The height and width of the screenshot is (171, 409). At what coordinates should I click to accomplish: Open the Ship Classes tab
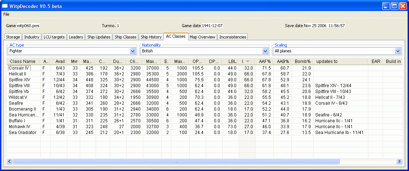click(x=126, y=37)
